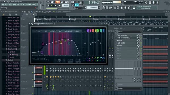Viewport: 170px width, 95px height.
Task: Open the VIEW menu
Action: (x=22, y=4)
